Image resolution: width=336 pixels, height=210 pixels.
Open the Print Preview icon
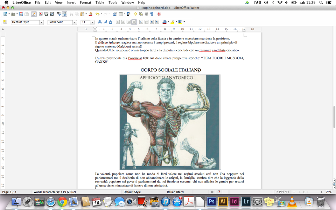pyautogui.click(x=52, y=14)
